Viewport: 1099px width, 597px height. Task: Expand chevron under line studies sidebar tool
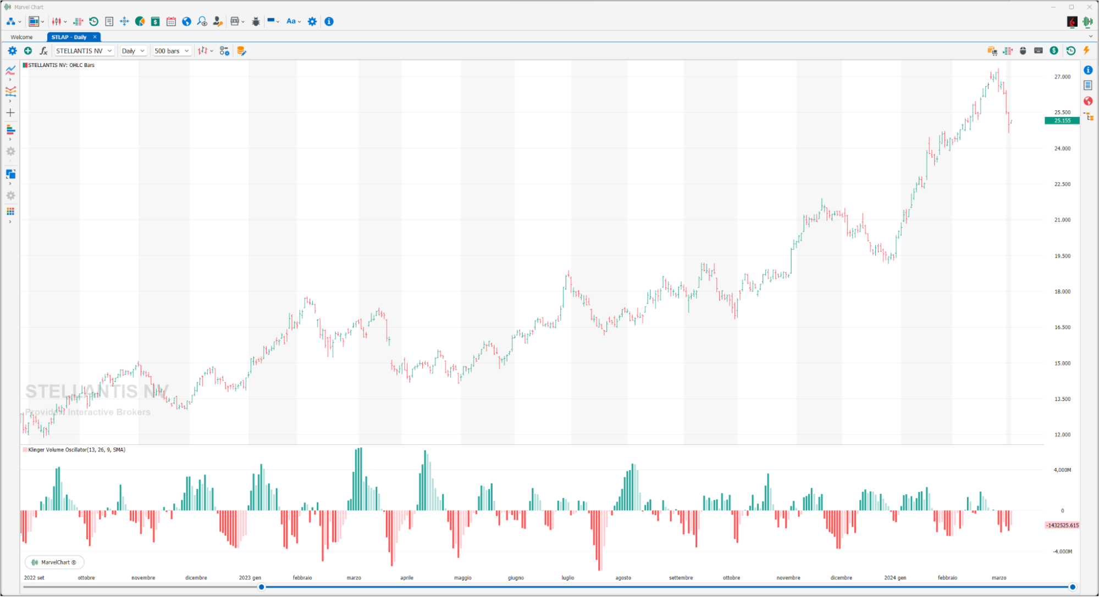point(10,80)
